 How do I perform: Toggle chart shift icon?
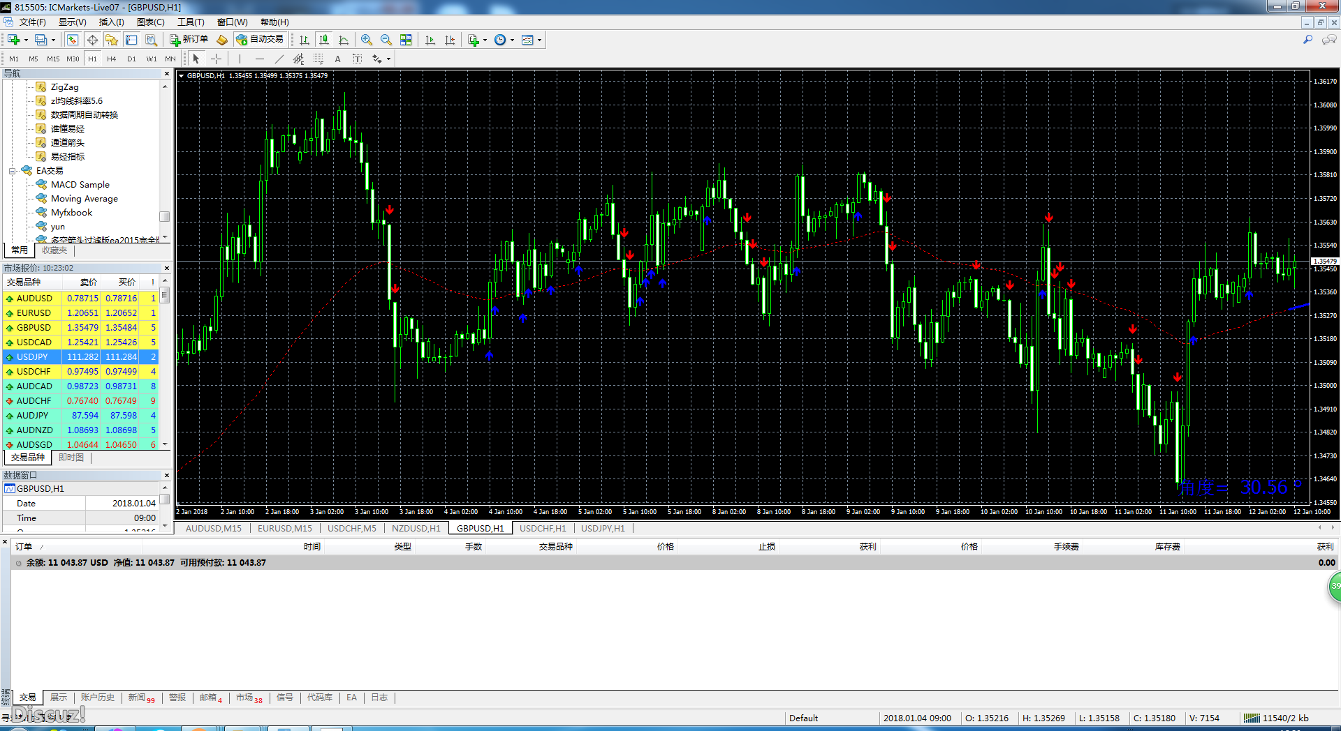tap(450, 40)
